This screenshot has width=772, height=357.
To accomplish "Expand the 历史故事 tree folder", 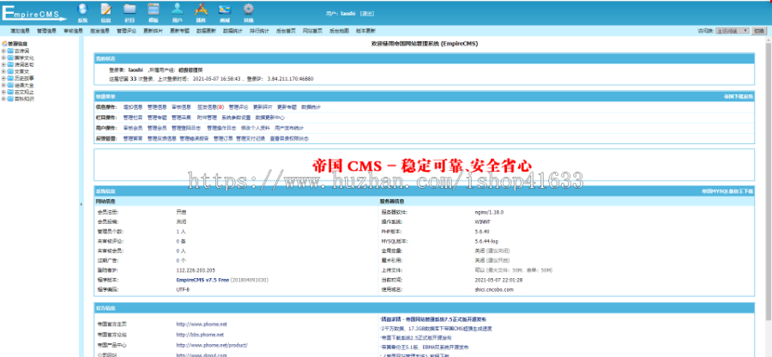I will [3, 77].
